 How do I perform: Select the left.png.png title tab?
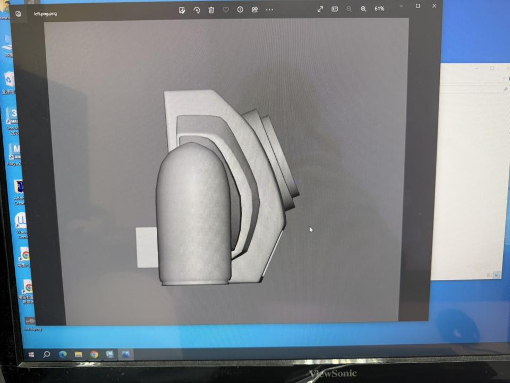click(45, 13)
